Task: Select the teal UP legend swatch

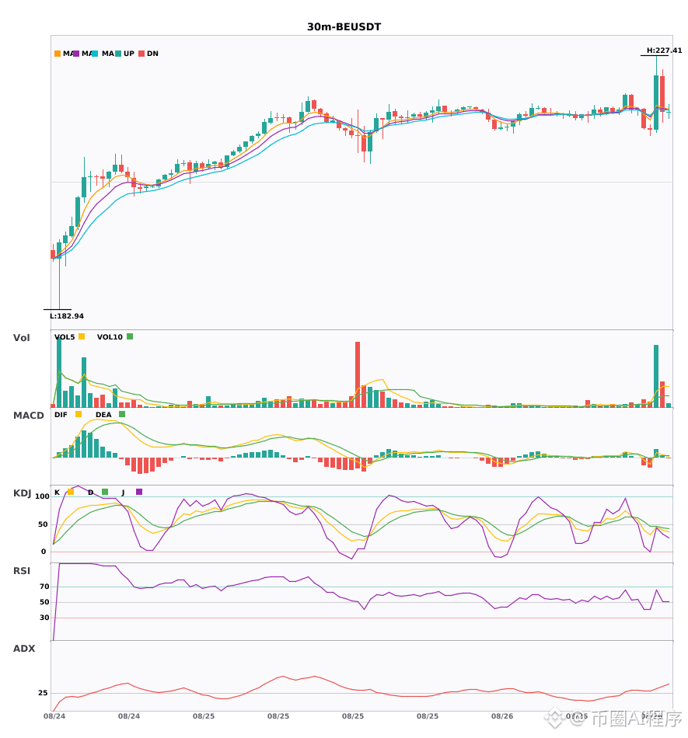Action: coord(118,54)
